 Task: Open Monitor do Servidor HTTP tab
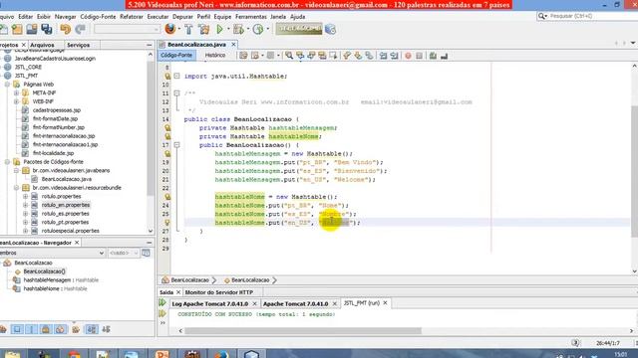tap(219, 292)
